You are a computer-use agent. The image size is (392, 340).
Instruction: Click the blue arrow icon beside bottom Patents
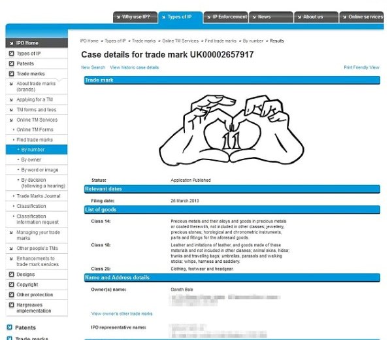point(9,328)
